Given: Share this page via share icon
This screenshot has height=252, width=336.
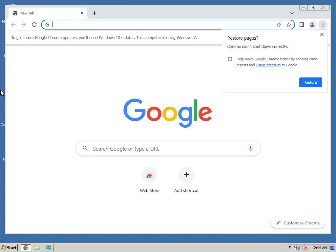Looking at the screenshot, I should coord(278,25).
